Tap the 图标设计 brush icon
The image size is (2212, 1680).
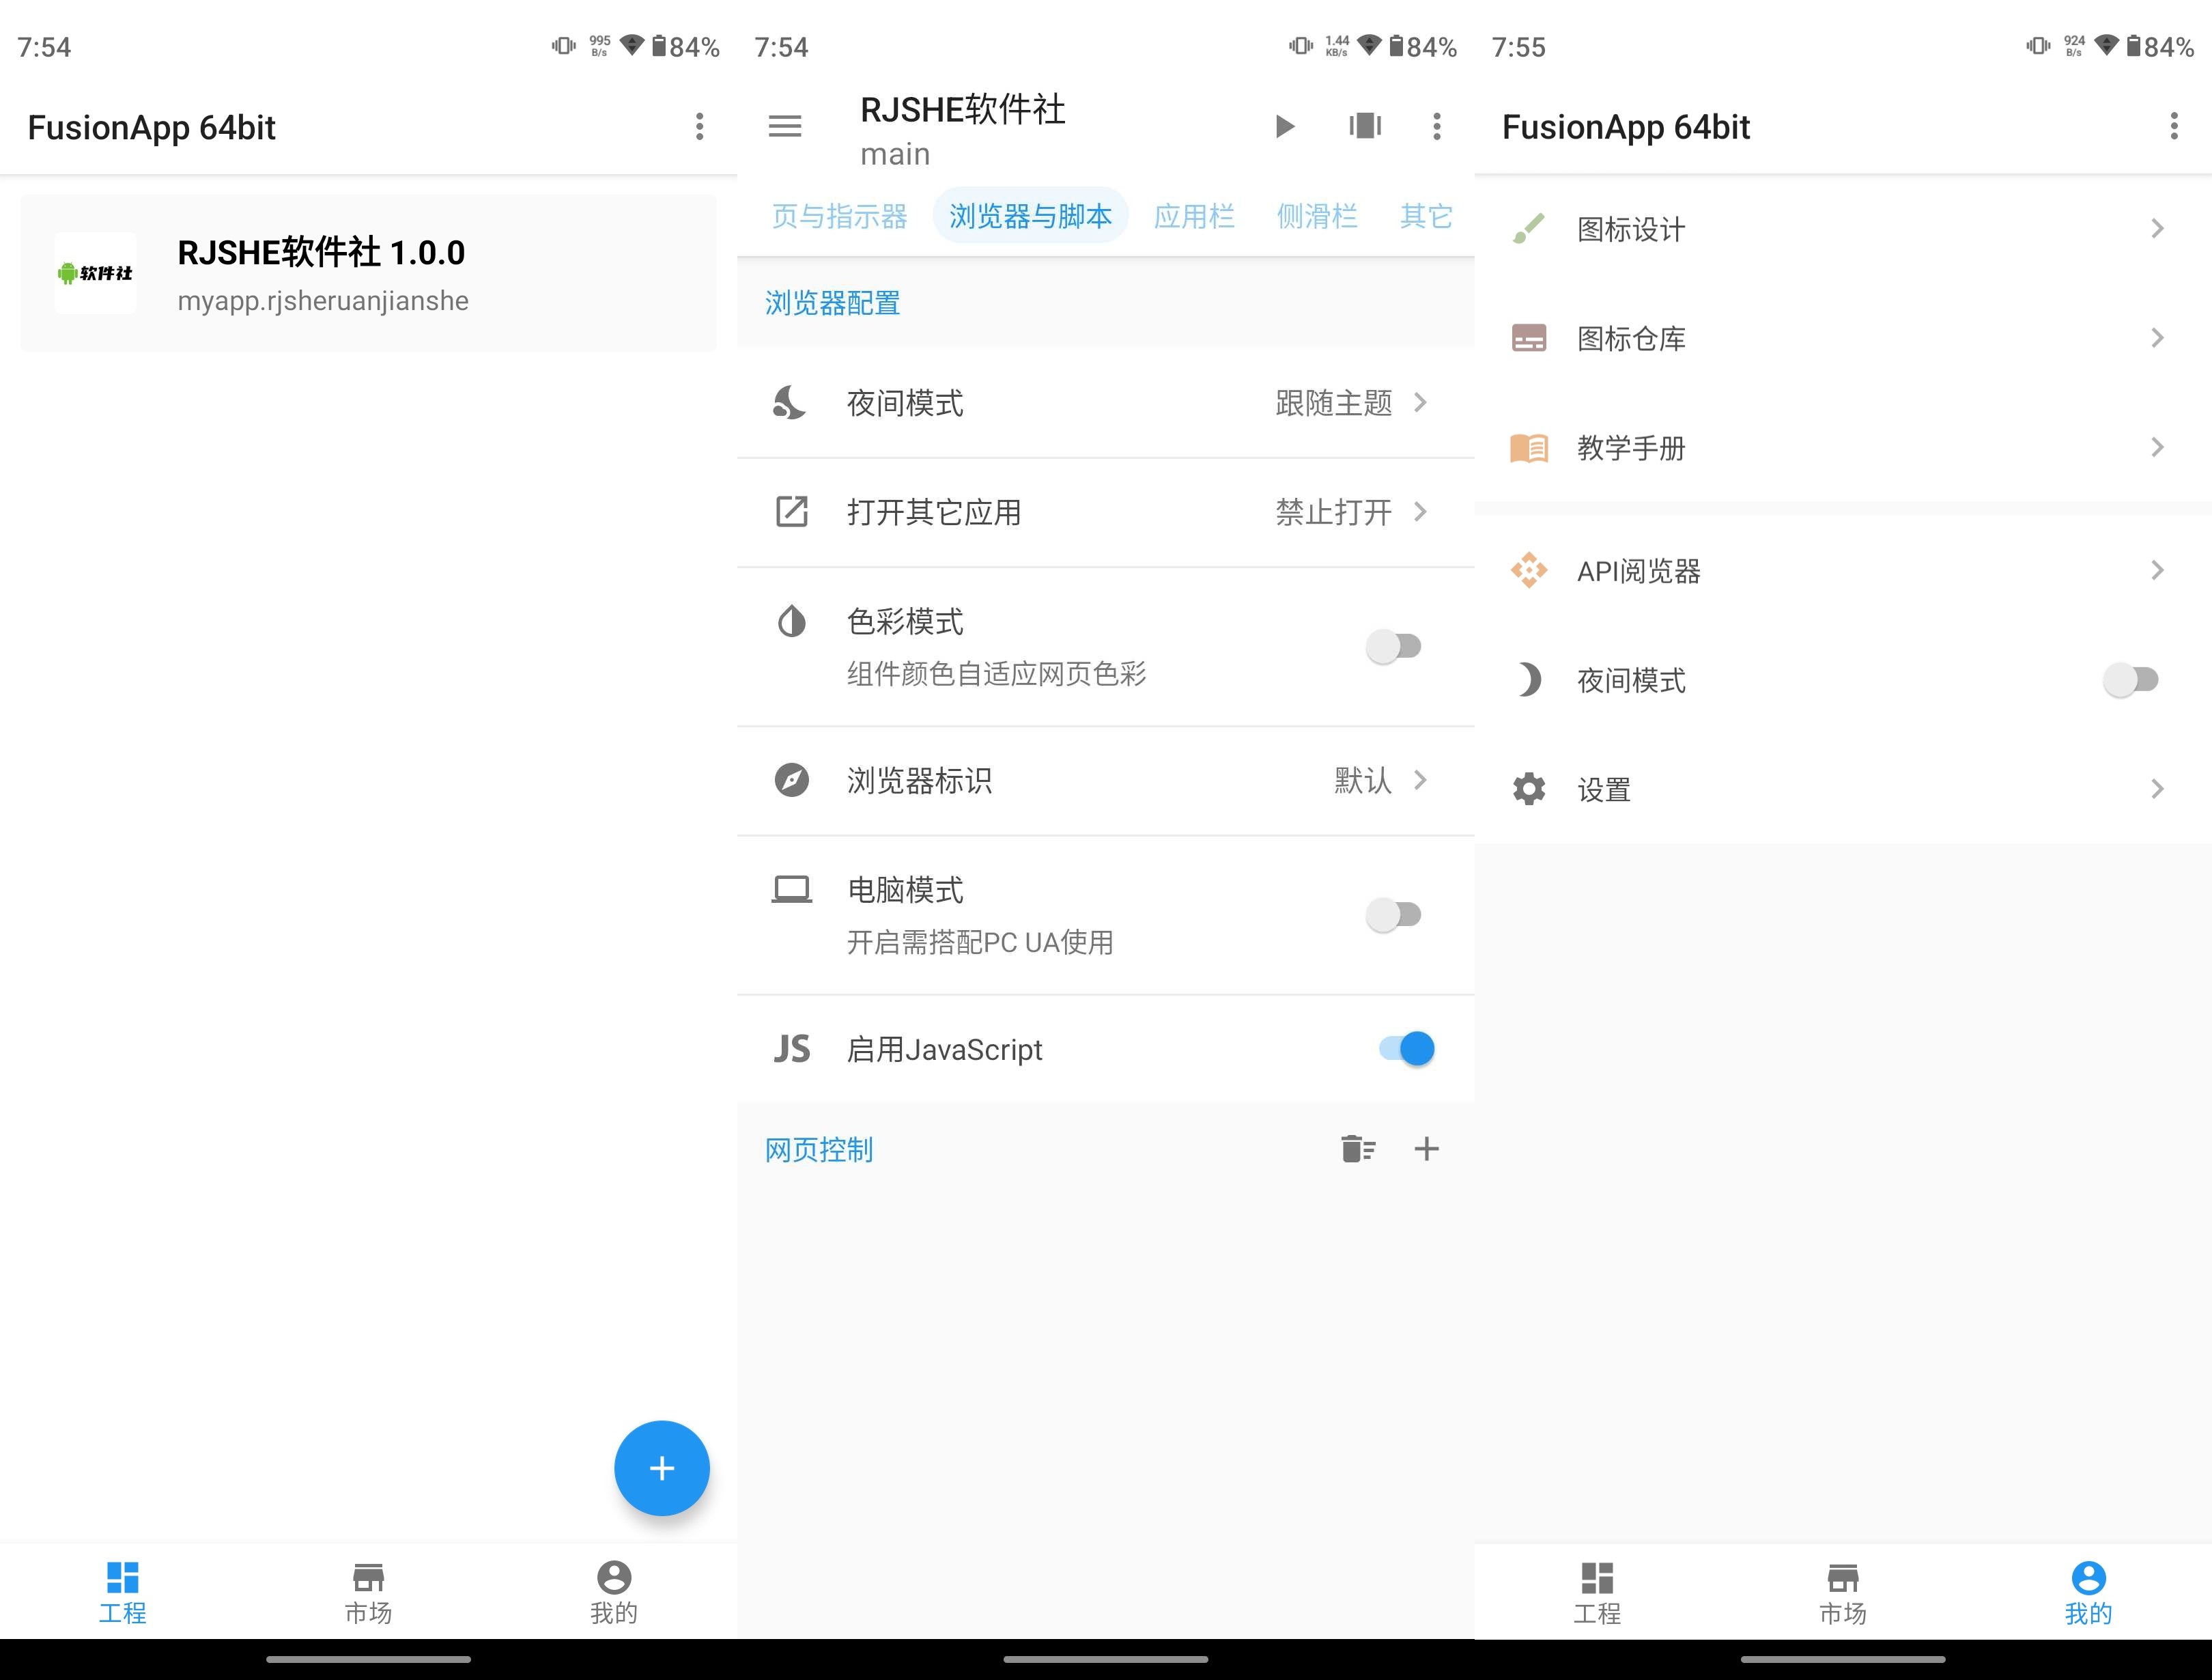point(1528,228)
